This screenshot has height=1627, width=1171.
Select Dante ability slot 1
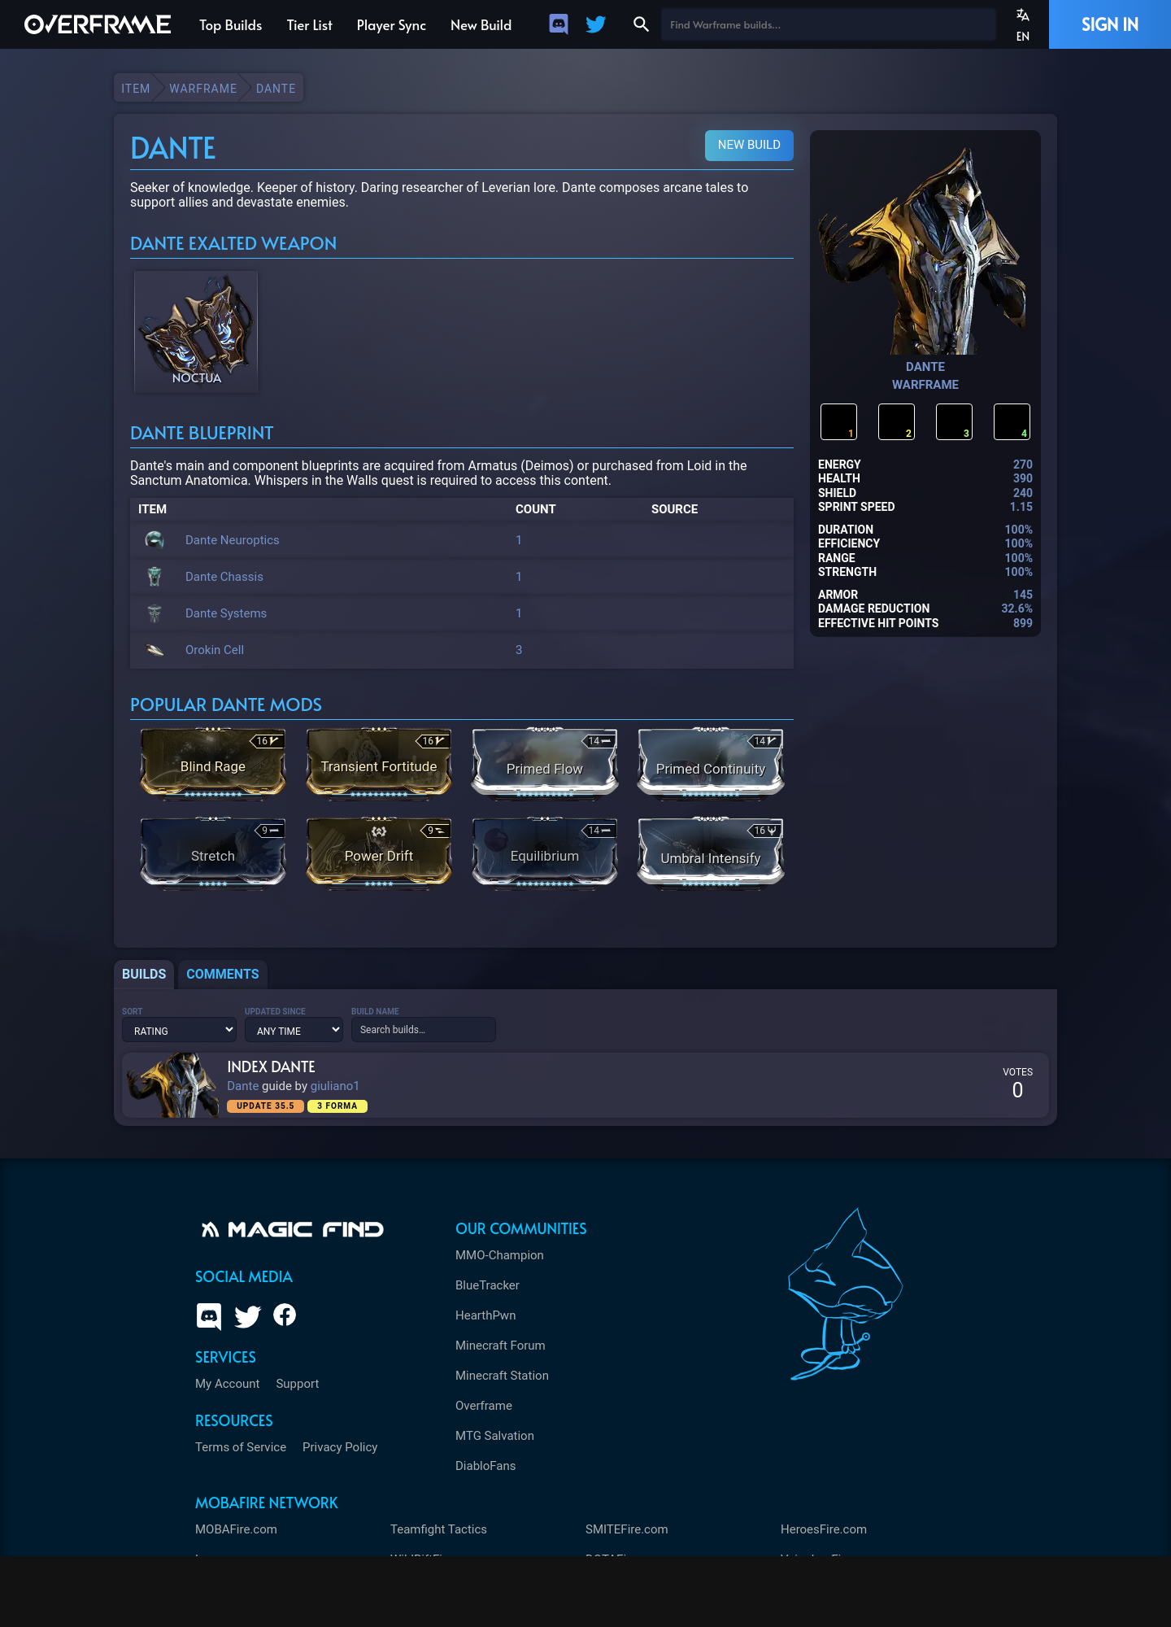838,421
